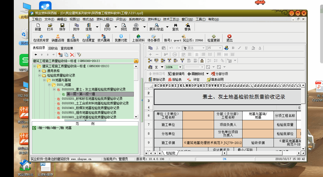
Task: Open the 资料库(L) menu
Action: [154, 19]
